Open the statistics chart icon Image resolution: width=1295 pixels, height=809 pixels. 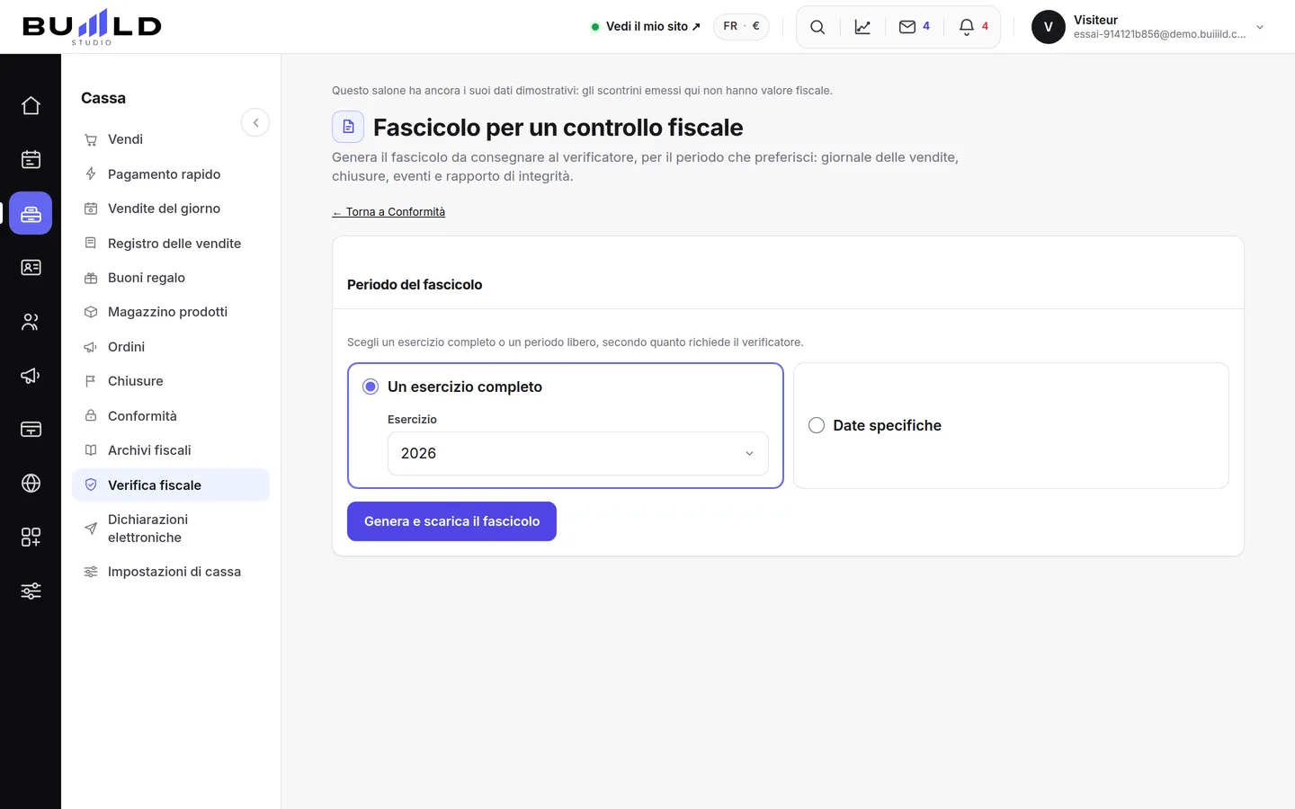[862, 27]
